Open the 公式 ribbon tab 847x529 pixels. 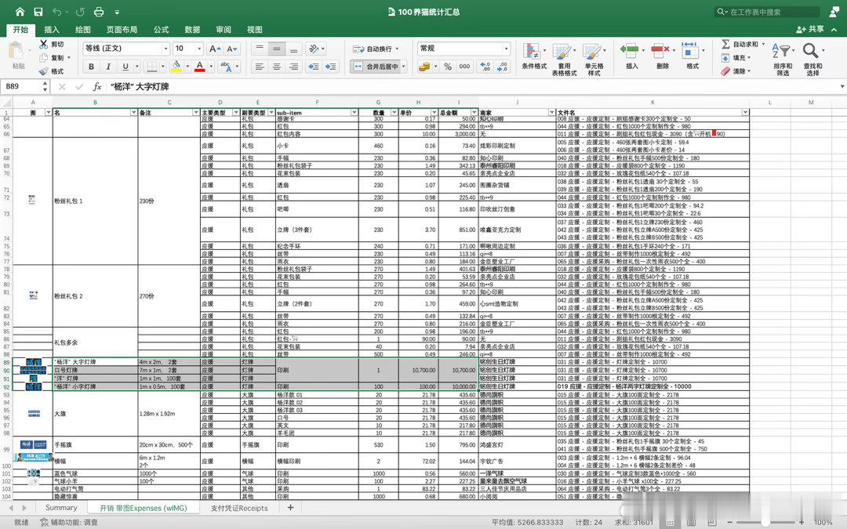click(x=161, y=30)
